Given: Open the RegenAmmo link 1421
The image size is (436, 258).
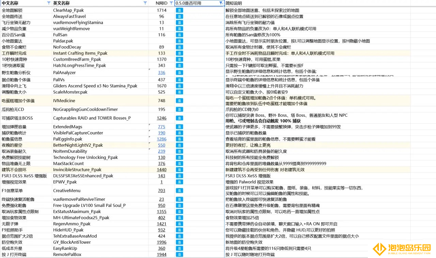Looking at the screenshot, I should [x=161, y=224].
